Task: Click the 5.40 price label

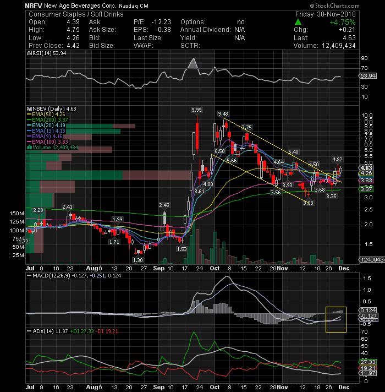Action: pos(293,152)
